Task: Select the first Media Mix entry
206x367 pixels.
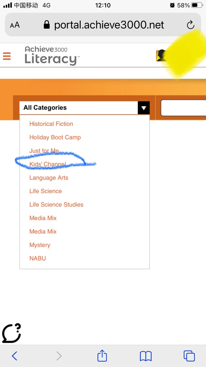Action: pyautogui.click(x=43, y=218)
